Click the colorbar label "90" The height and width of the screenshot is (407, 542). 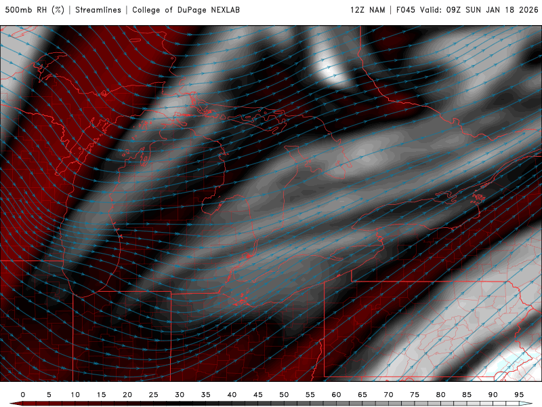click(493, 395)
